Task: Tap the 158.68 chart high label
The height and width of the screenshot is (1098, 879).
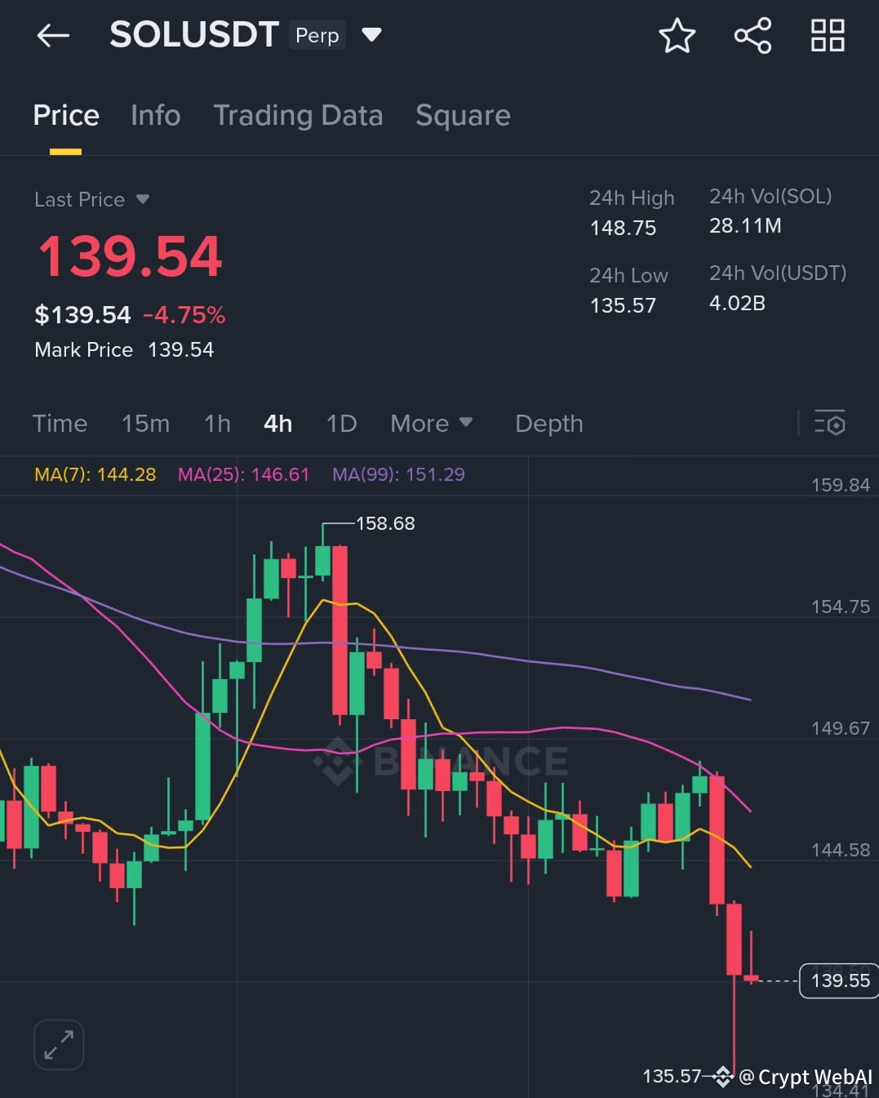Action: [385, 523]
